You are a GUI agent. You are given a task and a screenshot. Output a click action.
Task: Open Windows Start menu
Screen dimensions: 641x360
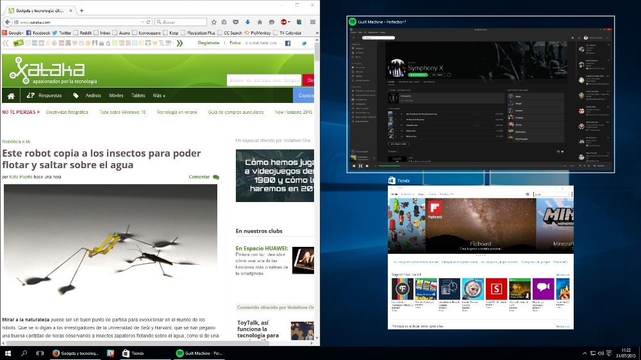coord(7,354)
